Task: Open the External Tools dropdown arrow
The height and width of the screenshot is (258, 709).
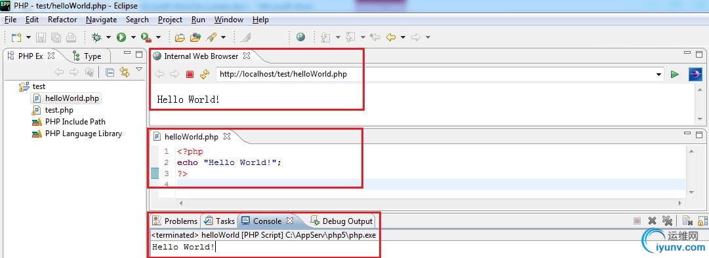Action: [158, 37]
